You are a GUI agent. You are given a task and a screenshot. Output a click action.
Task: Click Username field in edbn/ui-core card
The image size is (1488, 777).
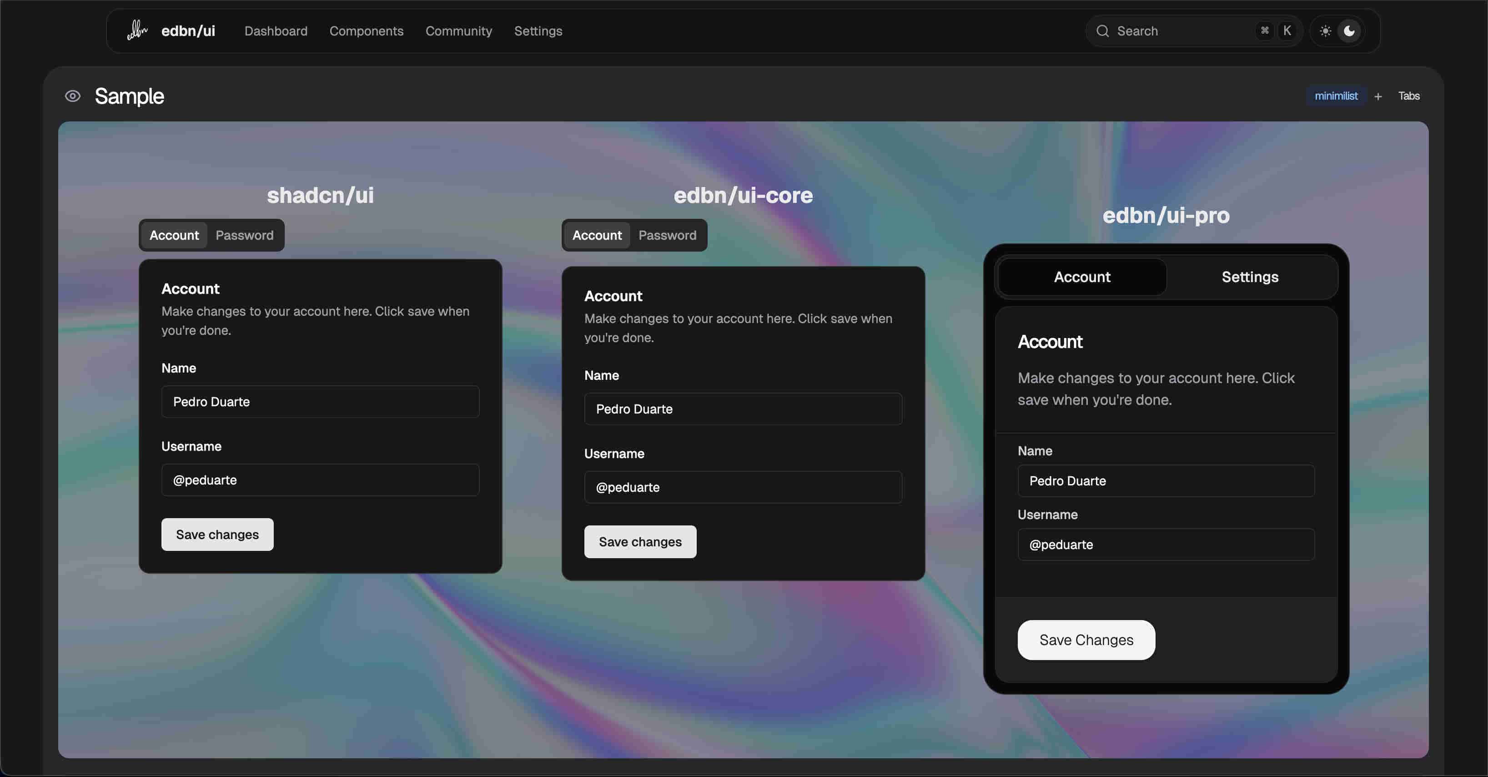[743, 488]
